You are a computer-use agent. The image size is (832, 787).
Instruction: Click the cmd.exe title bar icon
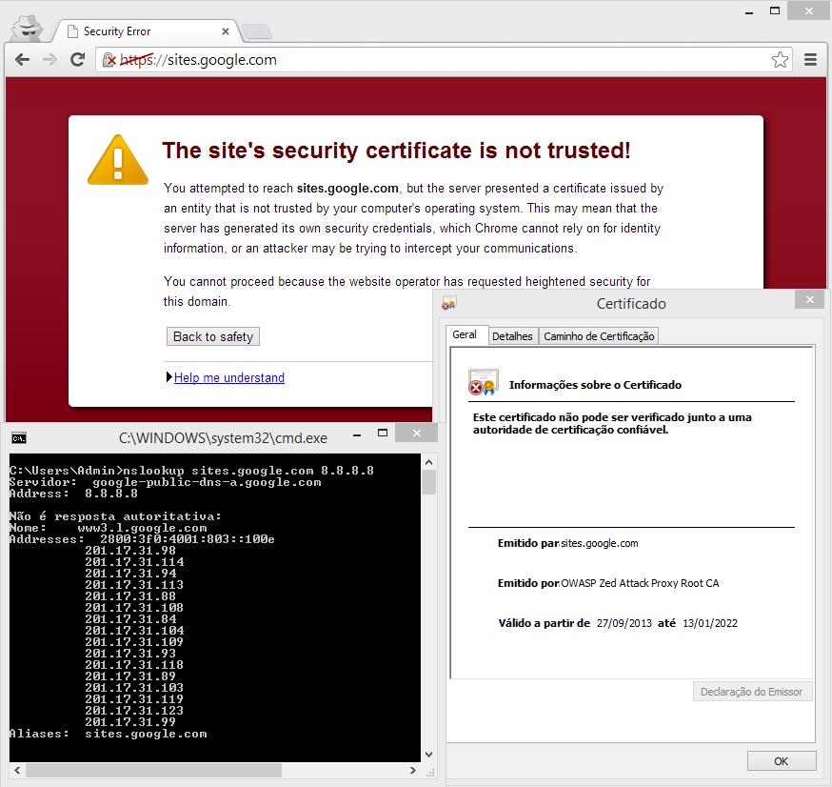point(18,438)
